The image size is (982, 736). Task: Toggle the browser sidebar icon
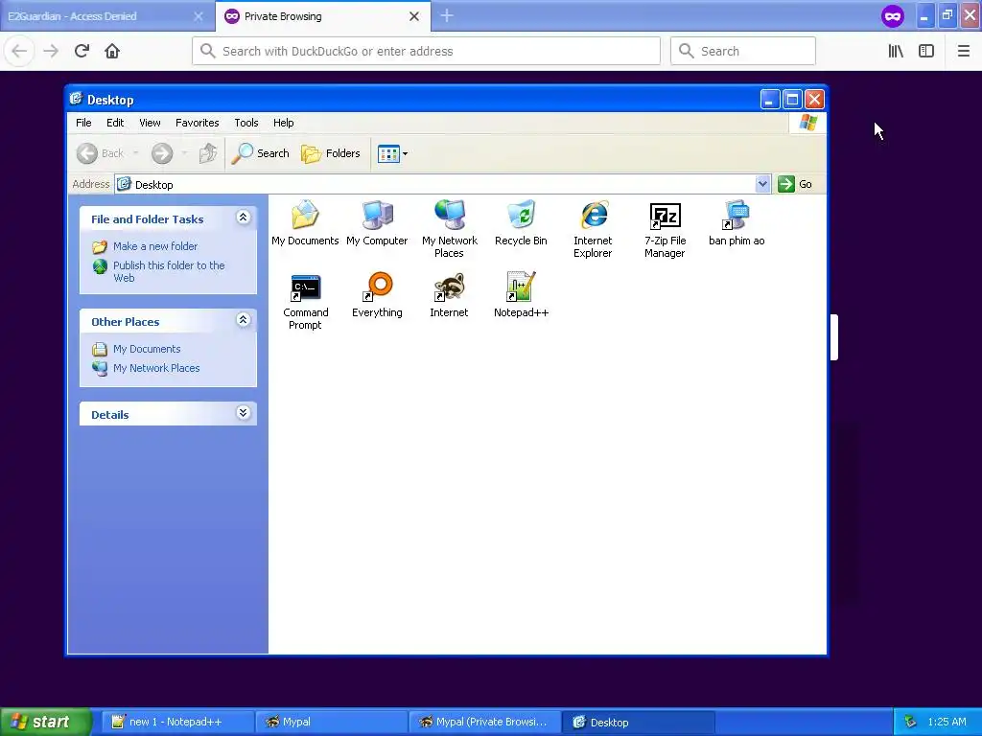pos(926,51)
